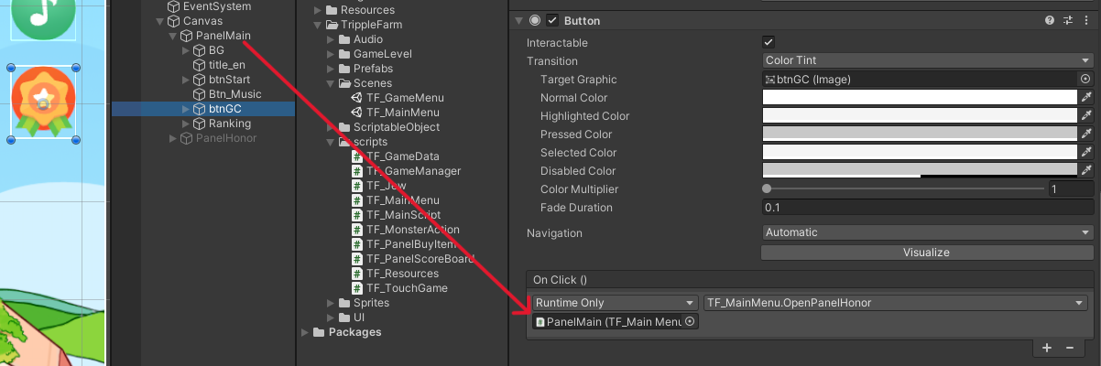The width and height of the screenshot is (1101, 366).
Task: Click the Btn_Music object cube icon
Action: [x=200, y=94]
